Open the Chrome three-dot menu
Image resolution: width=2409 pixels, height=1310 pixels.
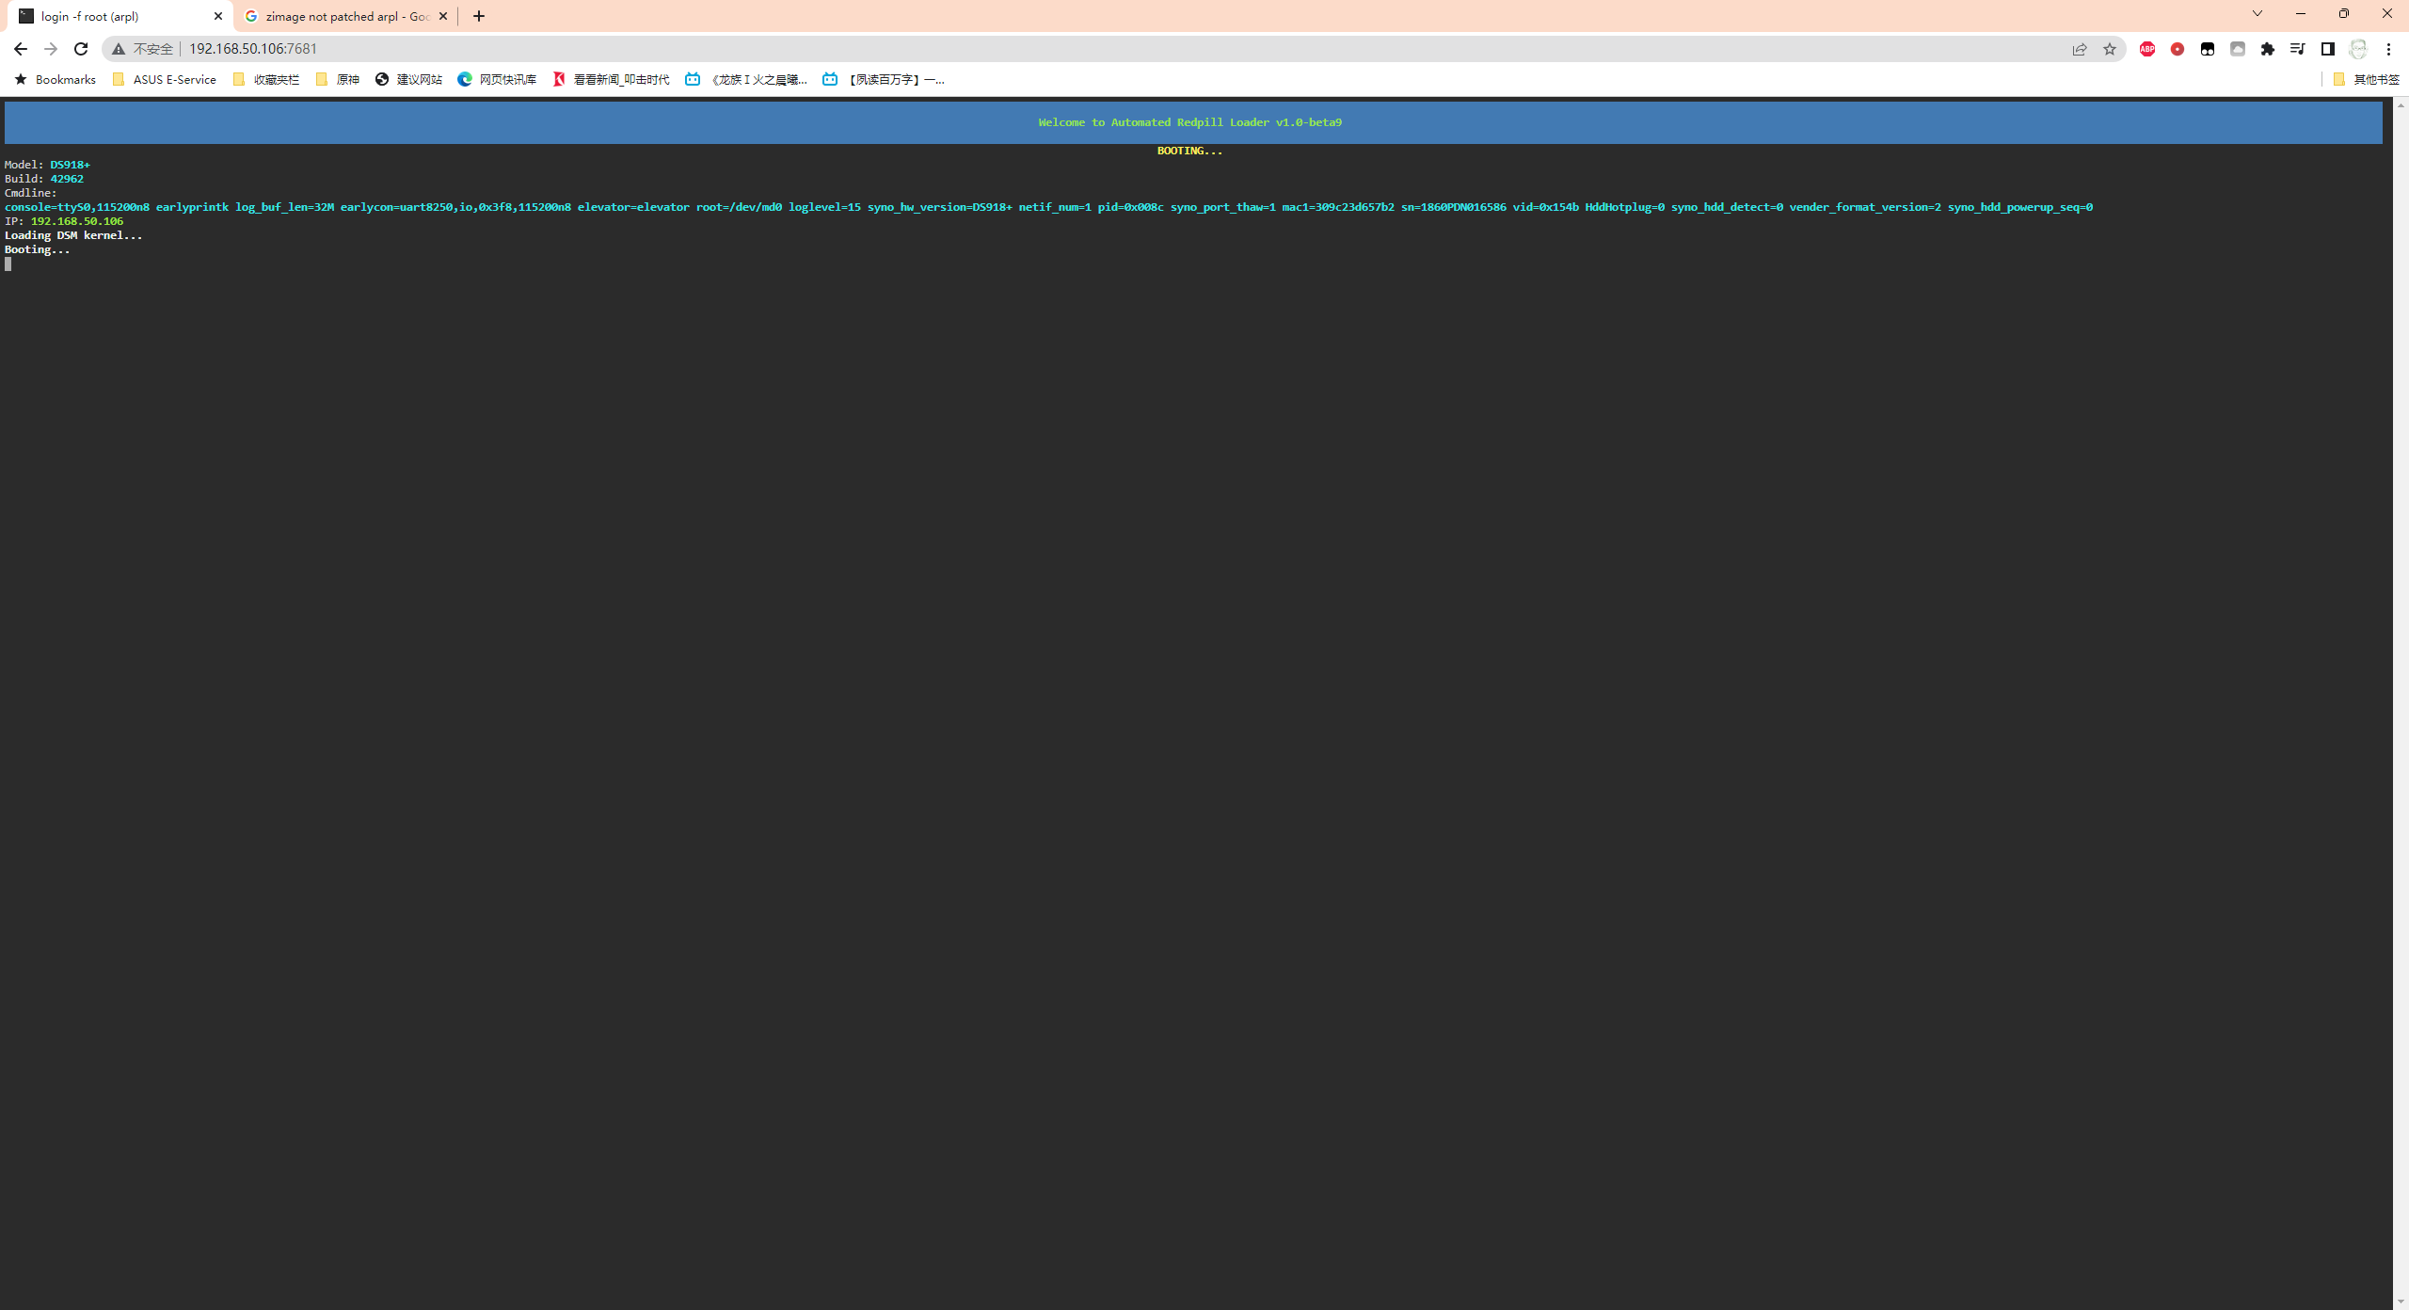(x=2387, y=49)
